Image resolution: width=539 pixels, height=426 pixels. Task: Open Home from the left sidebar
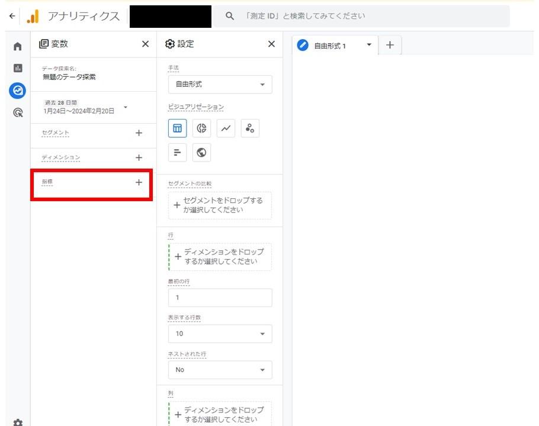(18, 46)
